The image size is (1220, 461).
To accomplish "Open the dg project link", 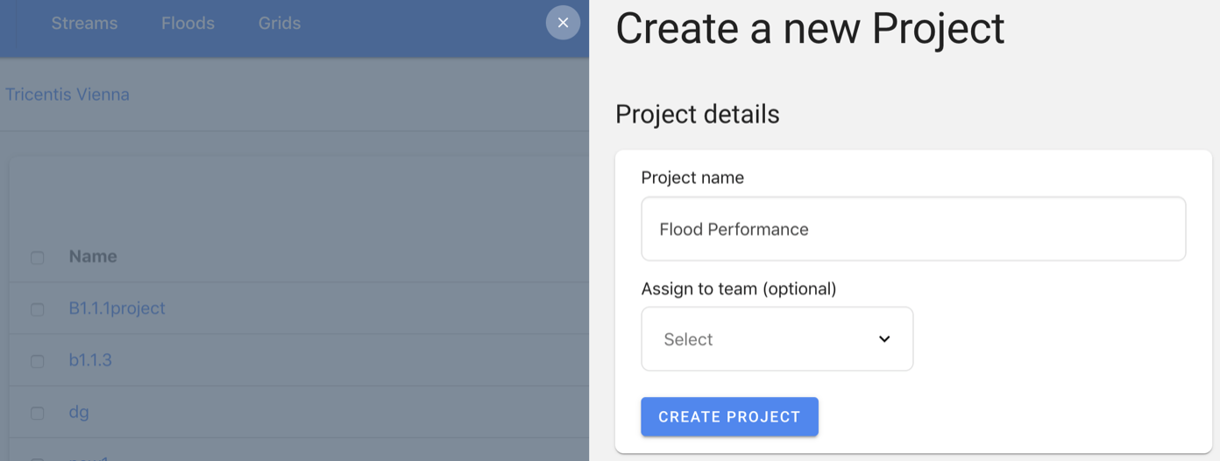I will pos(79,412).
